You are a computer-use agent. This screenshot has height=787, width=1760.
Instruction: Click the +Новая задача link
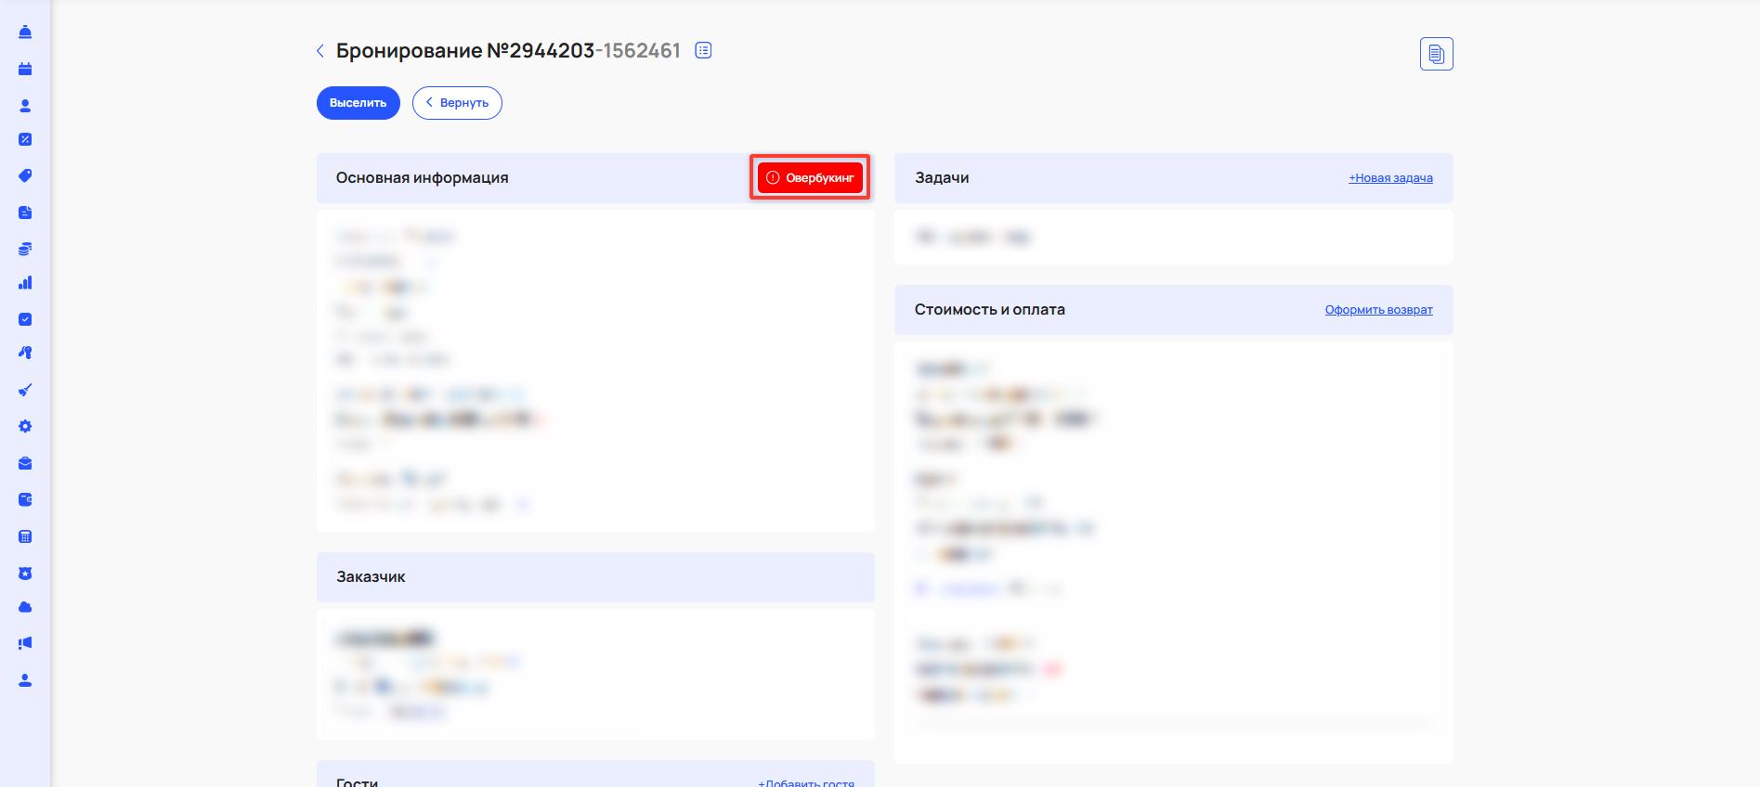pos(1390,178)
